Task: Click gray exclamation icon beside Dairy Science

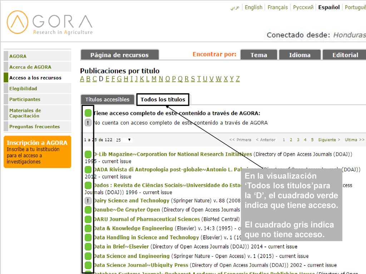Action: click(x=88, y=201)
